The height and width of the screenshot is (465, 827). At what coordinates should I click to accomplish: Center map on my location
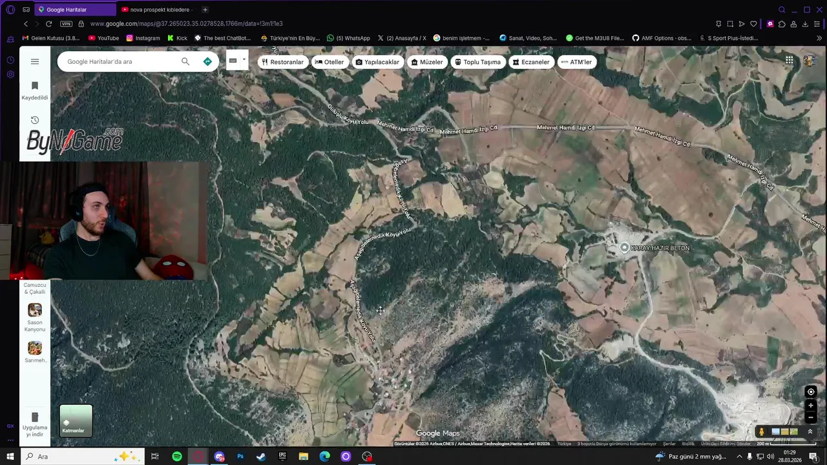click(811, 392)
